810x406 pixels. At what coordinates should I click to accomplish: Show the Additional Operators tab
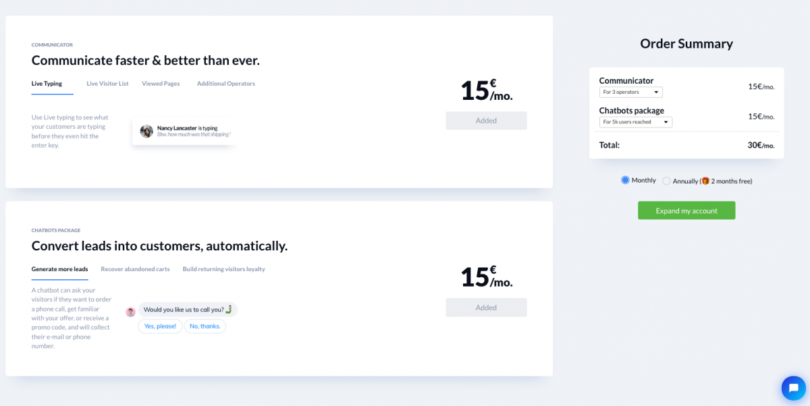[226, 84]
